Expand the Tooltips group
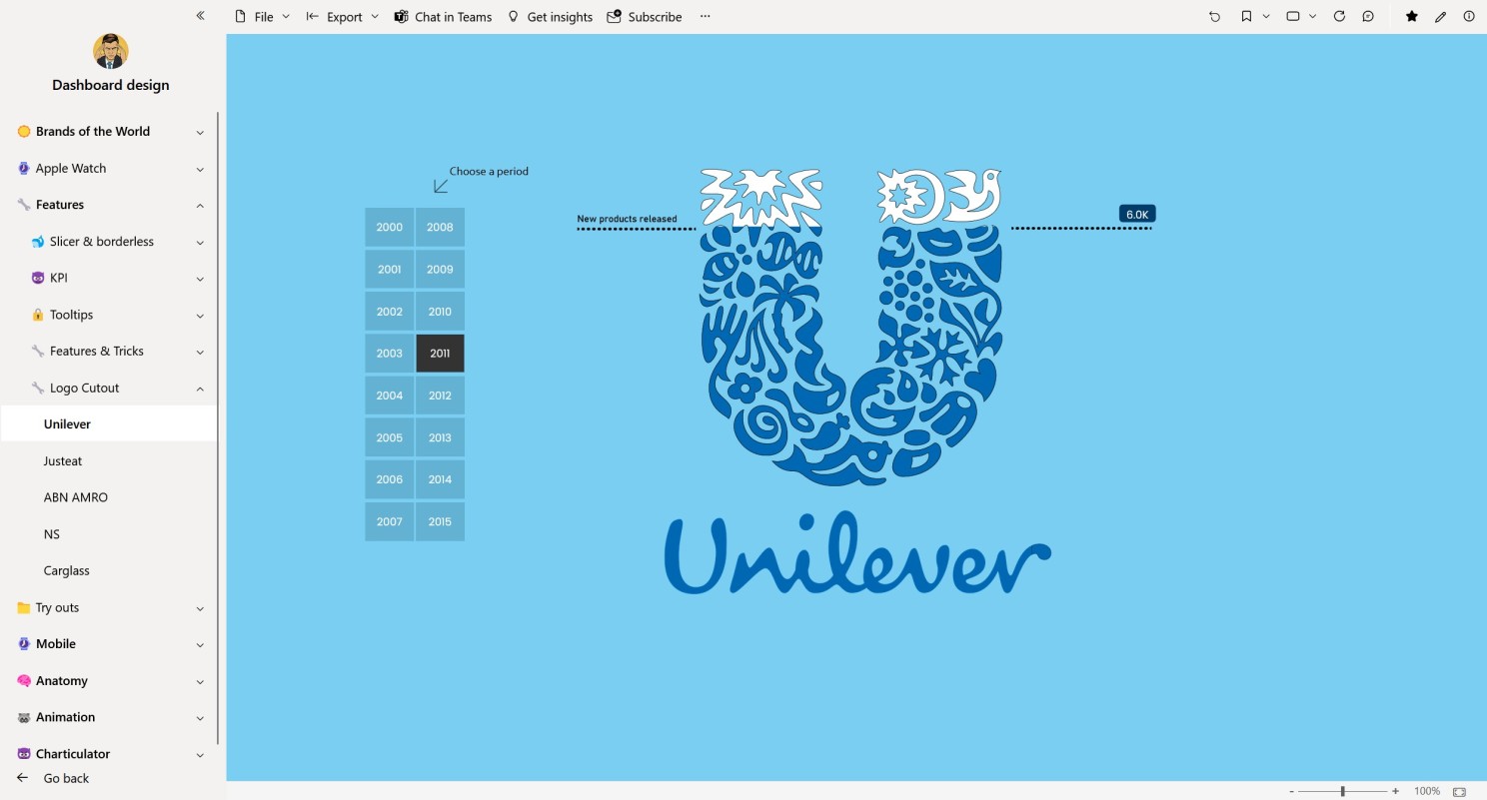 coord(200,315)
